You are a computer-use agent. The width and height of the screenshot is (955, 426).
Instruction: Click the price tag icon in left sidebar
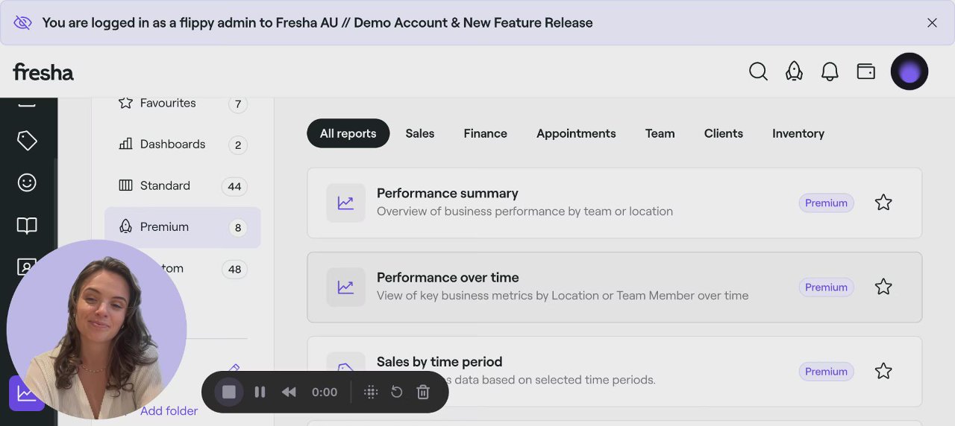tap(27, 140)
